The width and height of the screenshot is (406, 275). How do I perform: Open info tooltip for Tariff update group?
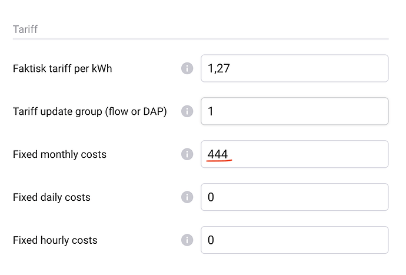tap(187, 111)
